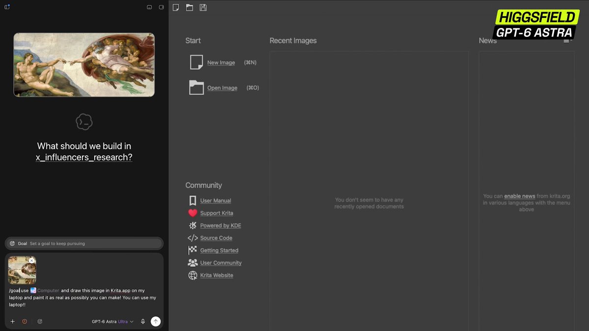The width and height of the screenshot is (589, 331).
Task: Toggle the left sidebar icon top-left
Action: 7,7
